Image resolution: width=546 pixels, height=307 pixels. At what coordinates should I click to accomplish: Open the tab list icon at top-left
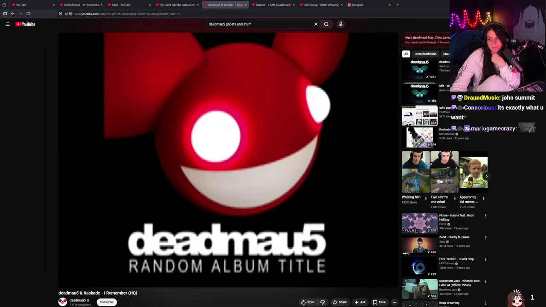[x=4, y=5]
